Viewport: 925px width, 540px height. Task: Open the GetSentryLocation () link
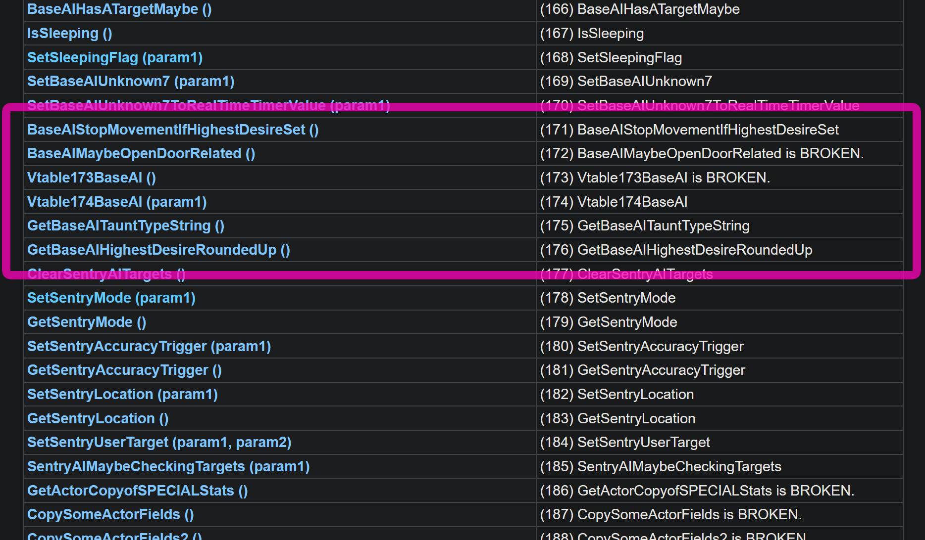click(x=98, y=418)
